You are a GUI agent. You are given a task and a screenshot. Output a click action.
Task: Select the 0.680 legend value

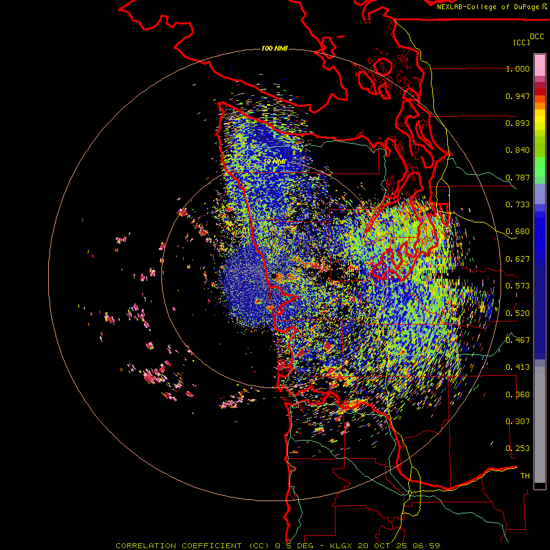coord(518,232)
